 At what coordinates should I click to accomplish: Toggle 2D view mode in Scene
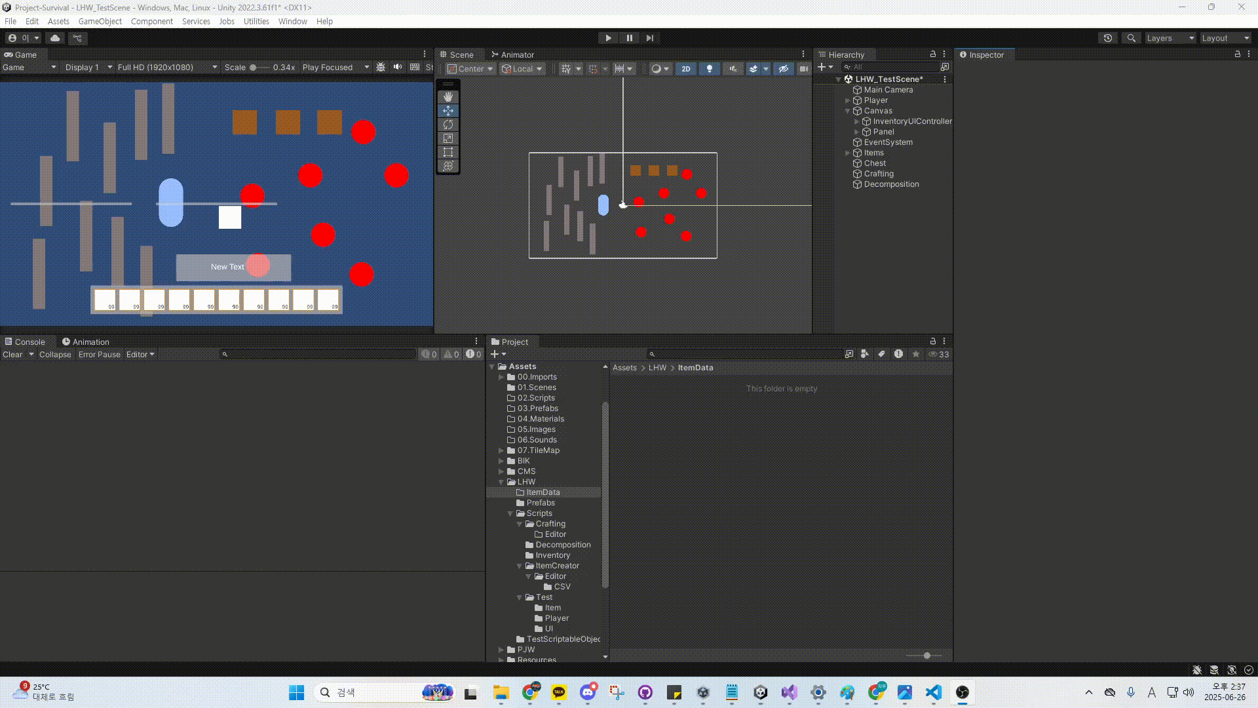[686, 69]
